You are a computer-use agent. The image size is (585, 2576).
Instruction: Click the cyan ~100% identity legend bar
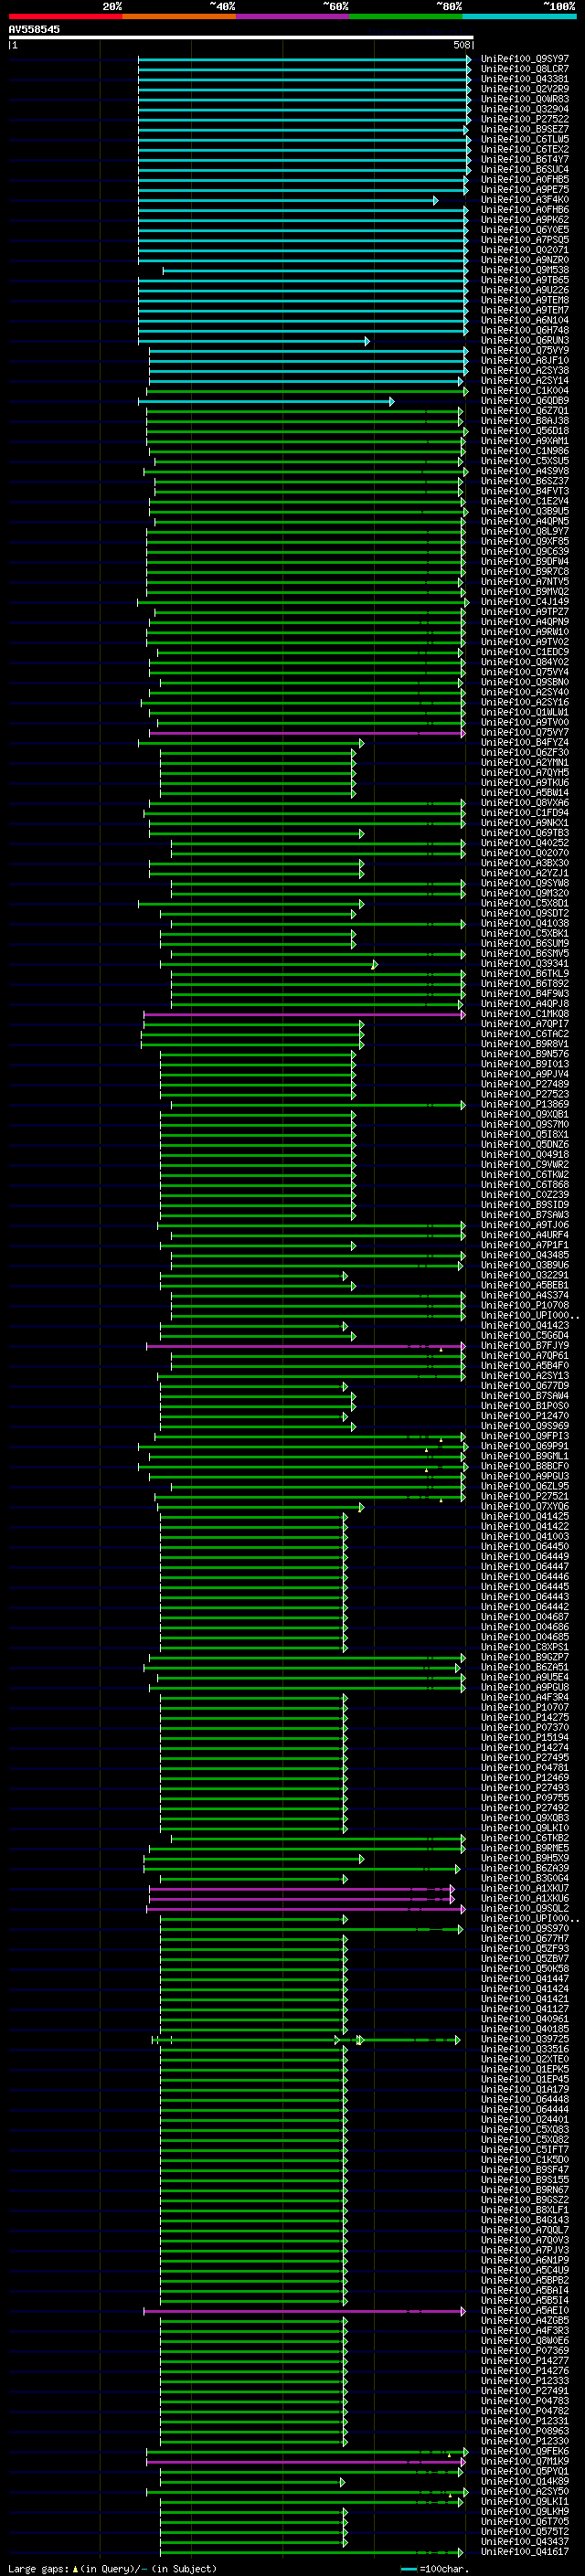tap(520, 16)
